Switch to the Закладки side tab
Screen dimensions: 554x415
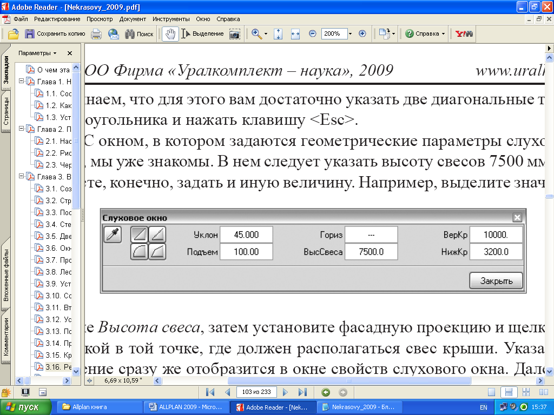[x=6, y=69]
